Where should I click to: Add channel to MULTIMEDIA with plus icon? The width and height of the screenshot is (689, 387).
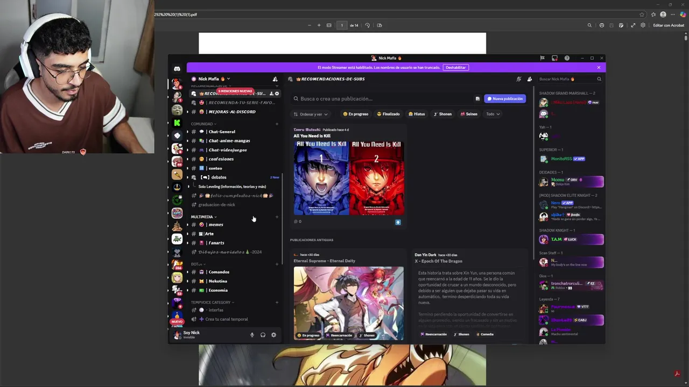pos(277,217)
